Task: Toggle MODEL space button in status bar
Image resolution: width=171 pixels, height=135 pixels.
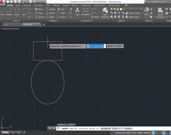Action: [148, 133]
